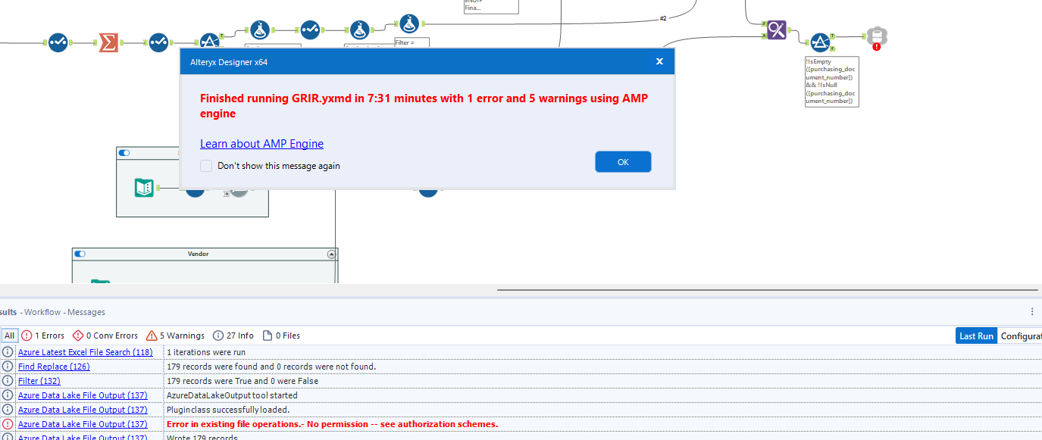1042x440 pixels.
Task: Select the Unique tool right of the Summarize tool
Action: tap(158, 43)
